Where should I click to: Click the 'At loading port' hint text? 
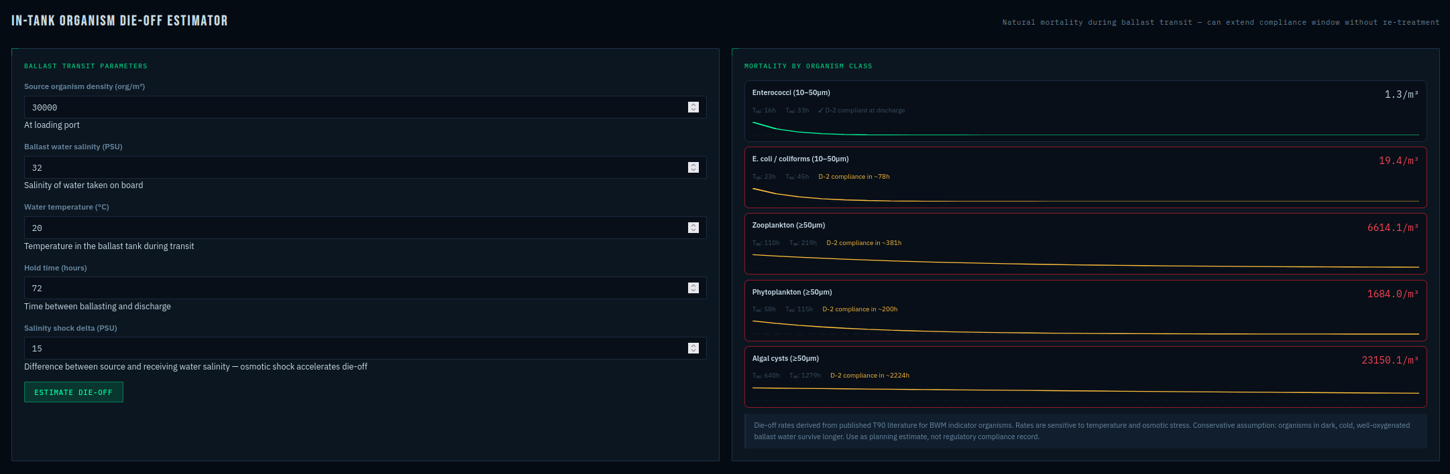click(x=52, y=125)
